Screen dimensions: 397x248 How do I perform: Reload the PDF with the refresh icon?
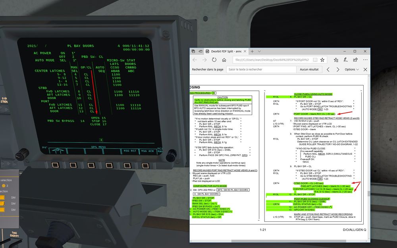tap(214, 60)
